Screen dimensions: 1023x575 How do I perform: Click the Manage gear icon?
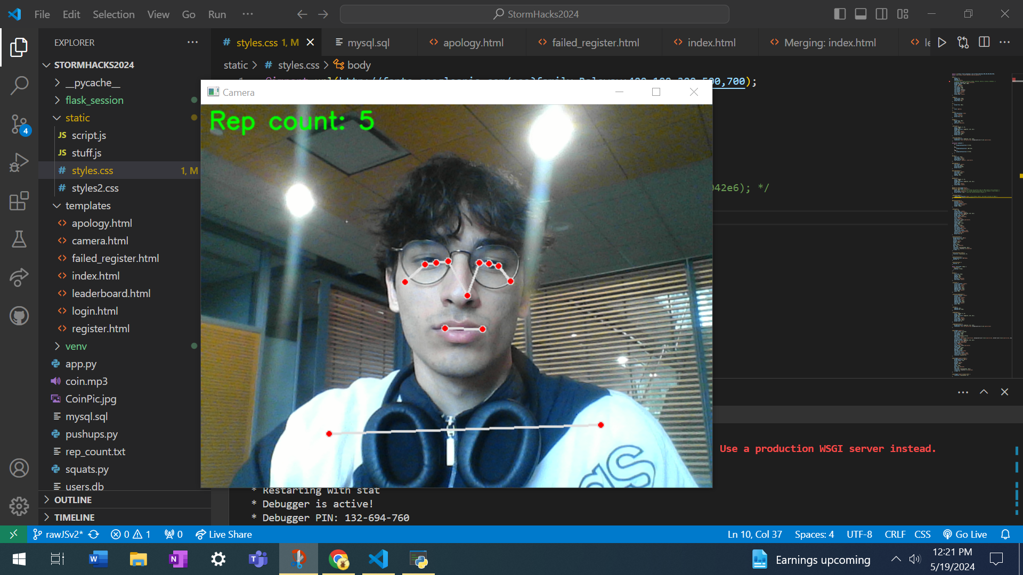[x=19, y=506]
